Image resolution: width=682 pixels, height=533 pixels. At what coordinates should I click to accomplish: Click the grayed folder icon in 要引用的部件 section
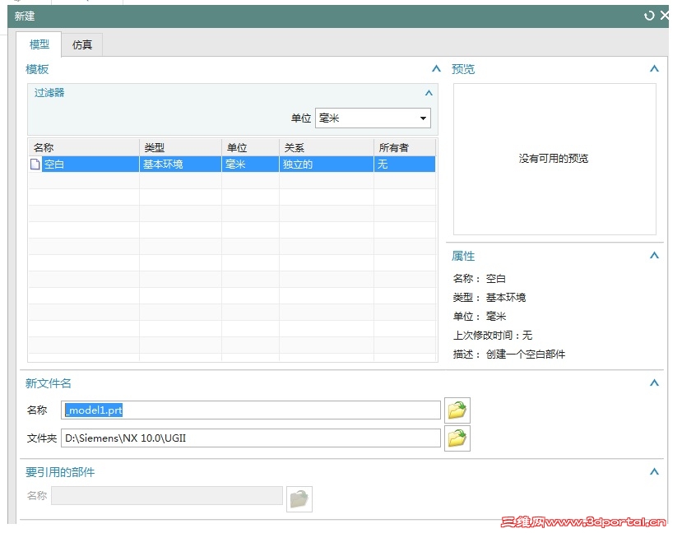[x=299, y=498]
